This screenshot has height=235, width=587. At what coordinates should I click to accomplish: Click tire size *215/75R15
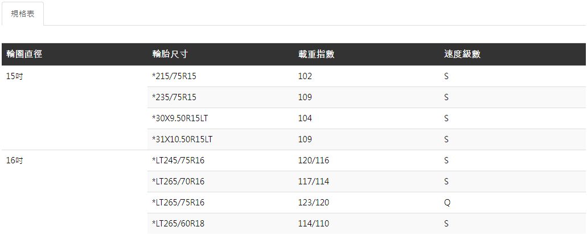point(178,76)
